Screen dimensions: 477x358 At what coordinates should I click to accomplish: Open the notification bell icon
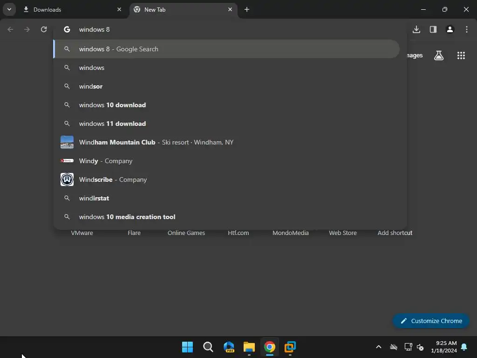[x=464, y=347]
